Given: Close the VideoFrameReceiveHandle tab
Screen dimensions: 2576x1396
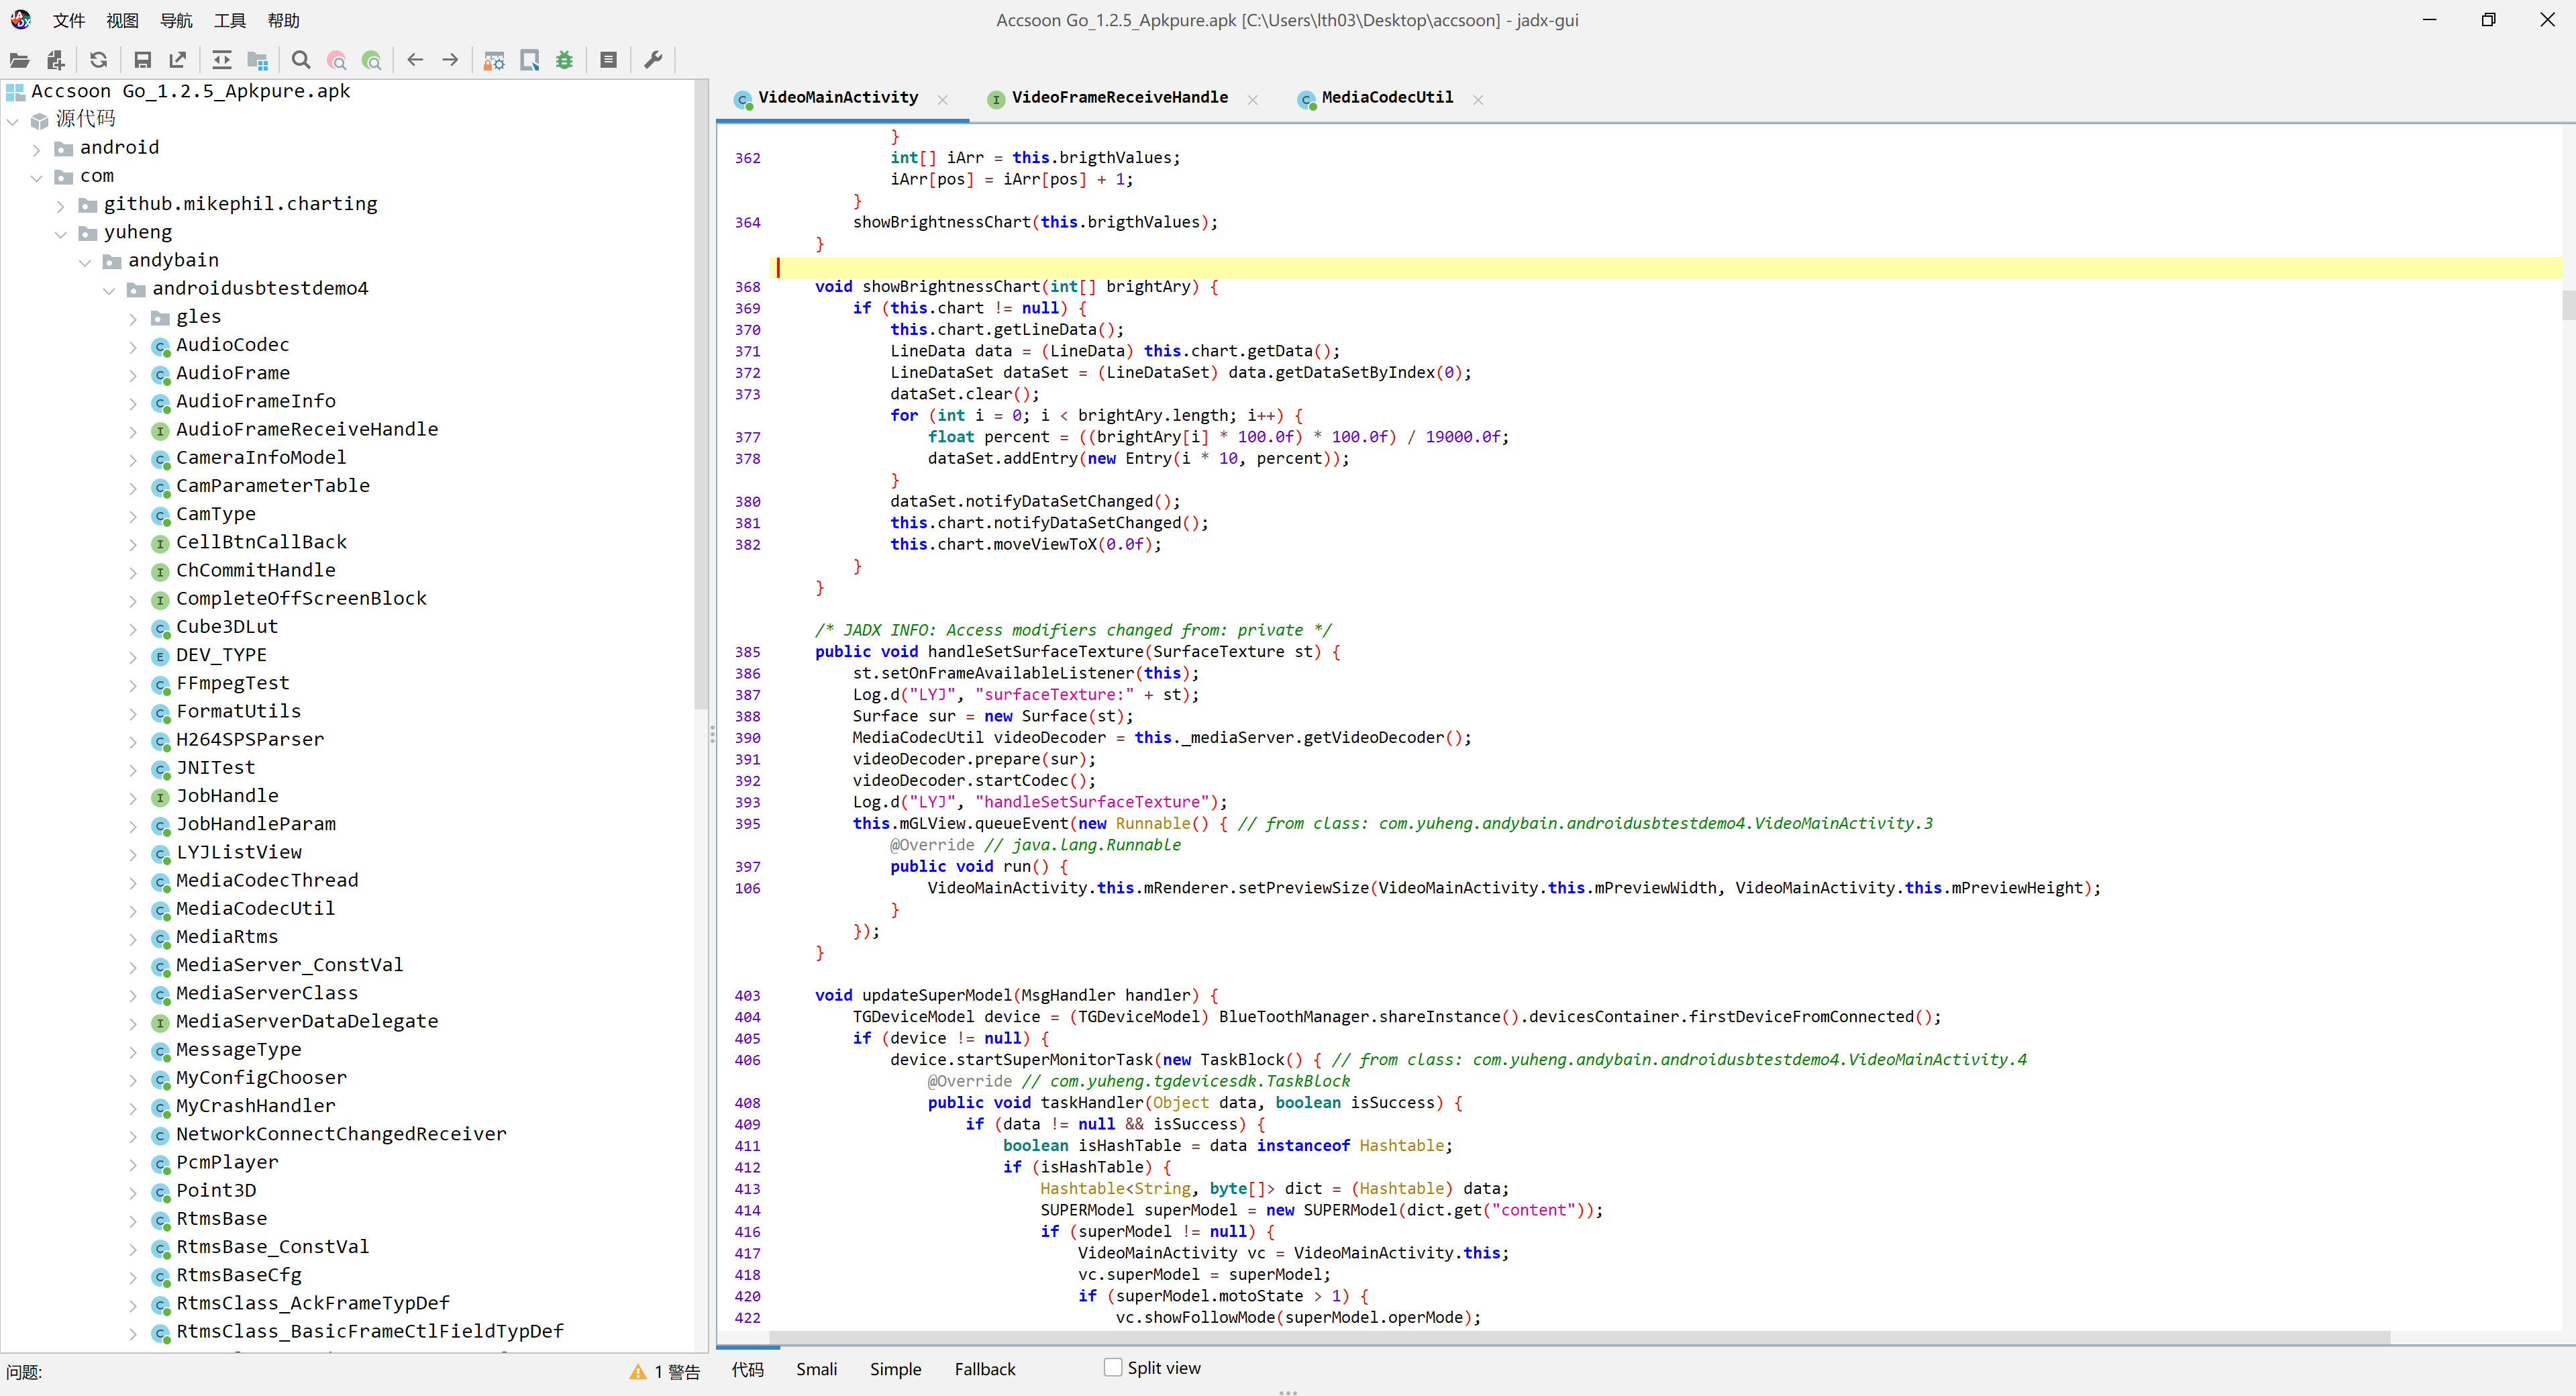Looking at the screenshot, I should (x=1252, y=99).
